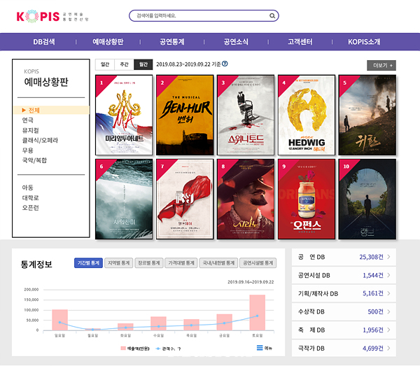The image size is (420, 366).
Task: Click the 극작가 DB label
Action: [x=311, y=348]
